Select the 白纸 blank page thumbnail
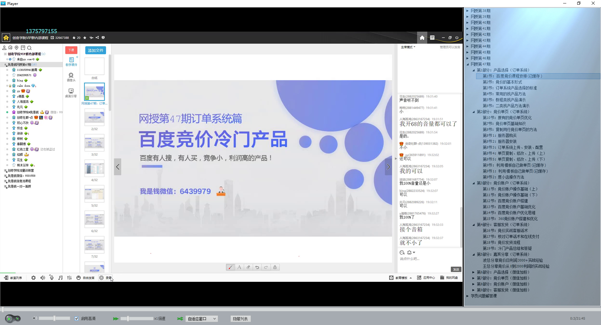 click(94, 66)
